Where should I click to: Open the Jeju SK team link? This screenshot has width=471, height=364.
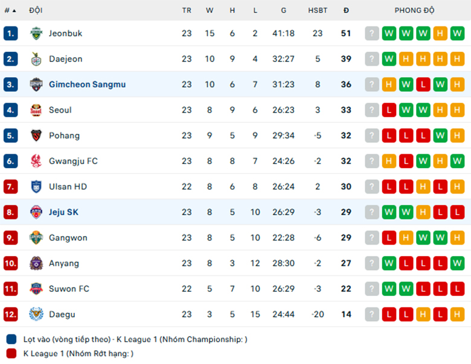63,212
